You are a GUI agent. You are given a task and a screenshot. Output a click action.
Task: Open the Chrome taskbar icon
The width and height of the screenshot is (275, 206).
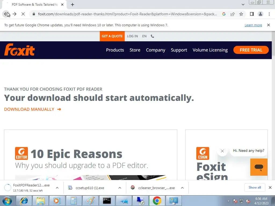[x=157, y=201]
